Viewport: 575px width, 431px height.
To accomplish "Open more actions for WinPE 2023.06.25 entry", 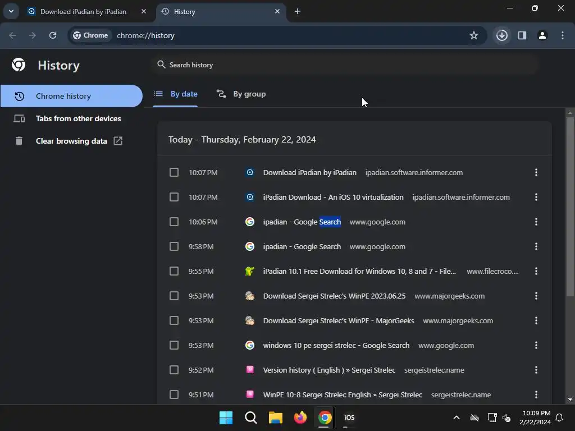I will click(x=536, y=296).
